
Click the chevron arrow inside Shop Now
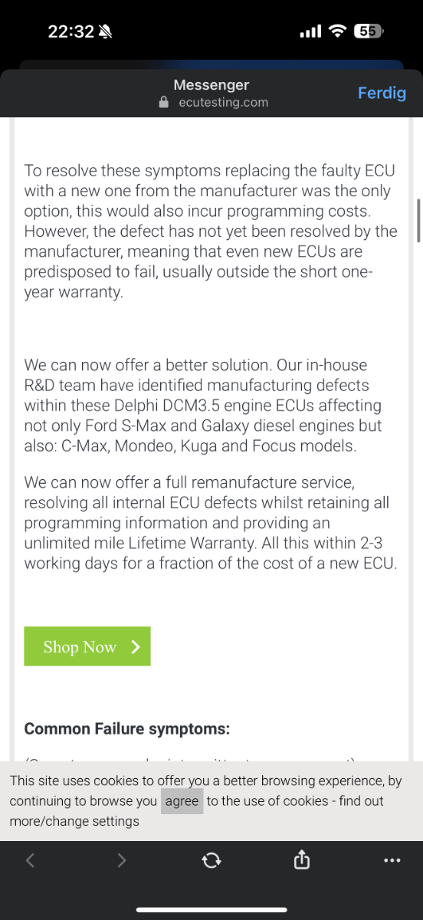(x=136, y=646)
